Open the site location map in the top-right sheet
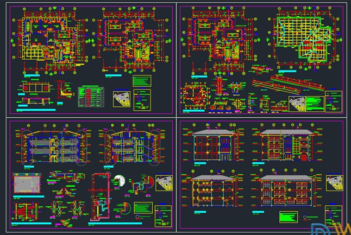Image resolution: width=351 pixels, height=235 pixels. pyautogui.click(x=297, y=104)
